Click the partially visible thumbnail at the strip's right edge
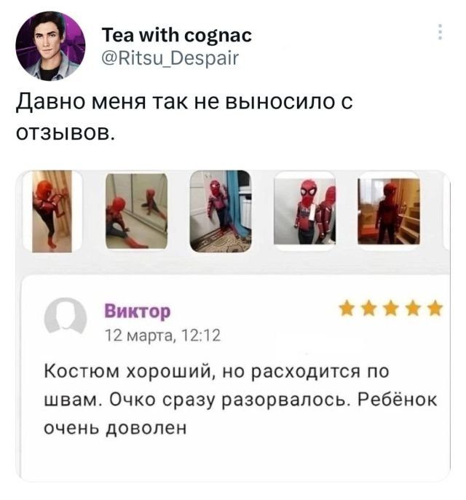Image resolution: width=466 pixels, height=500 pixels. click(446, 211)
